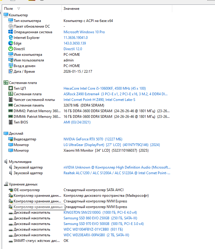Open the KINGSTON SNV2S1000G drive link

point(100,212)
